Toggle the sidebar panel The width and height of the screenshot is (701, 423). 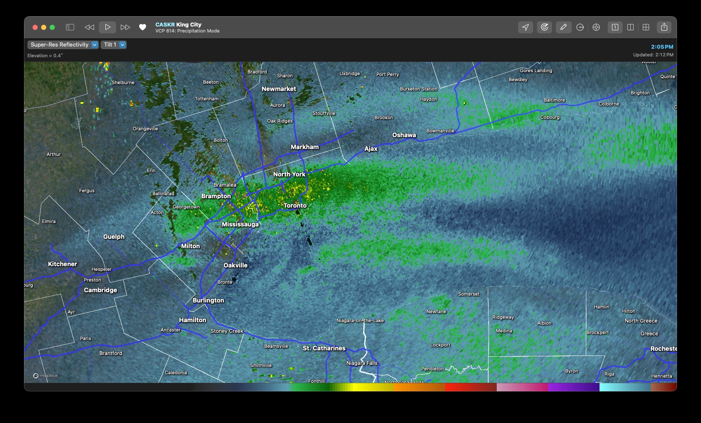click(x=70, y=27)
